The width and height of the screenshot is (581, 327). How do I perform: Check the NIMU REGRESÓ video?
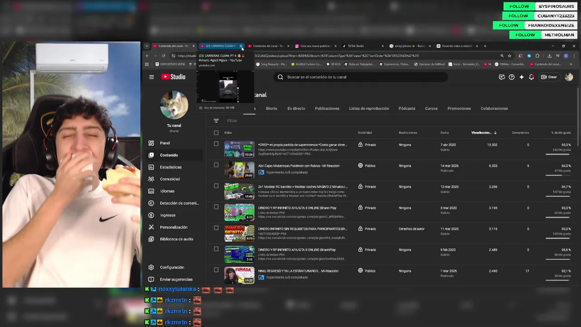(x=216, y=270)
